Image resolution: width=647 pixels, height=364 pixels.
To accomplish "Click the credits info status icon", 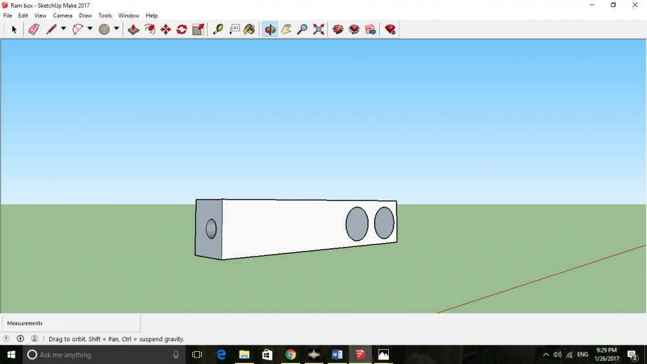I will [20, 338].
